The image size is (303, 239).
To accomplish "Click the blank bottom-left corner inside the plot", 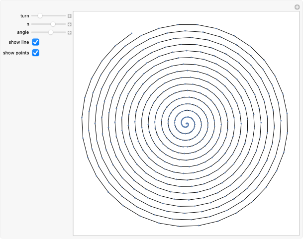I will pyautogui.click(x=81, y=228).
